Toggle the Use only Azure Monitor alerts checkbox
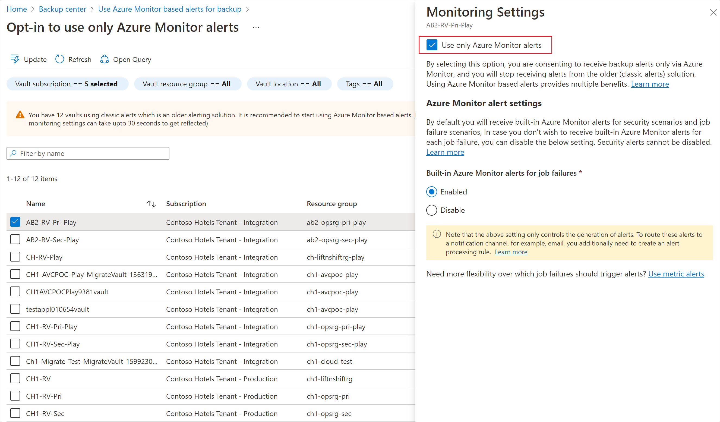 point(431,45)
